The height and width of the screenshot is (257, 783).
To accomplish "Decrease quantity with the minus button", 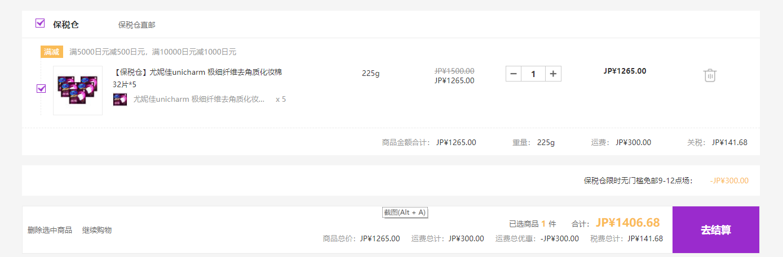I will 514,74.
